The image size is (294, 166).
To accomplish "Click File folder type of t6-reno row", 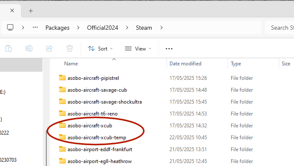I will (x=242, y=114).
